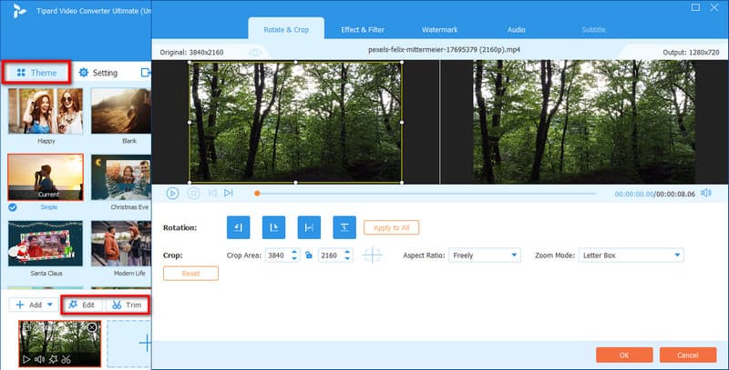Click the bottom-right crop handle on the original preview
Viewport: 729px width, 370px height.
pyautogui.click(x=402, y=182)
